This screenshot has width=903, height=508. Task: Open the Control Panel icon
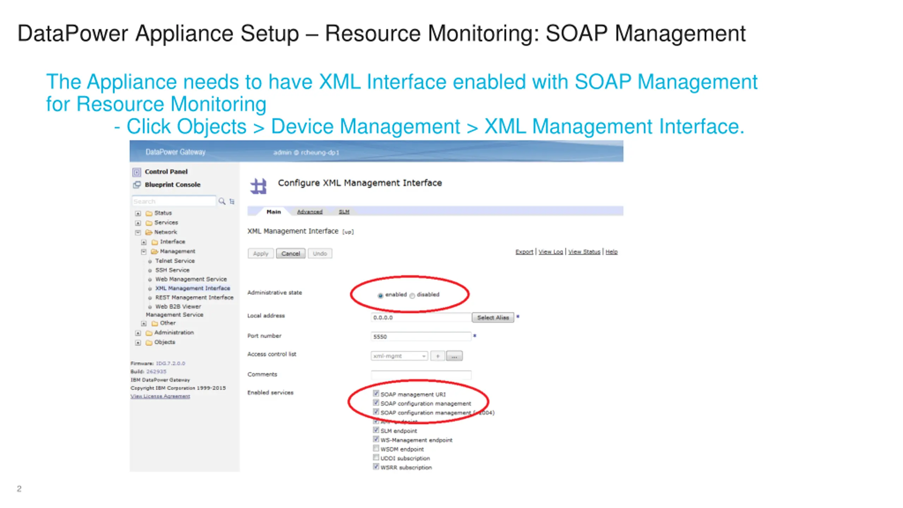137,172
